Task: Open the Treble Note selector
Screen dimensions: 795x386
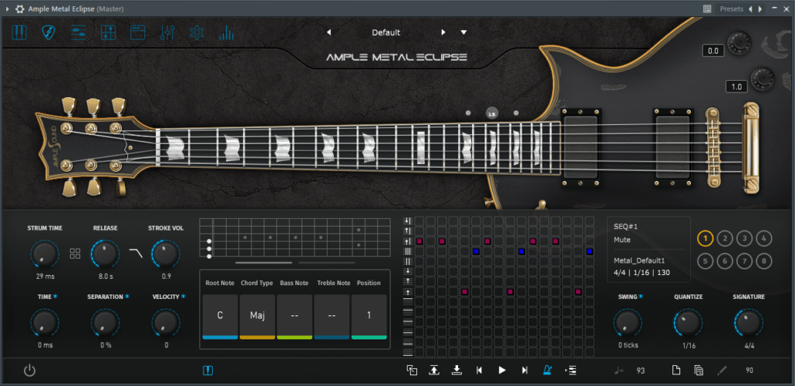Action: [x=332, y=317]
